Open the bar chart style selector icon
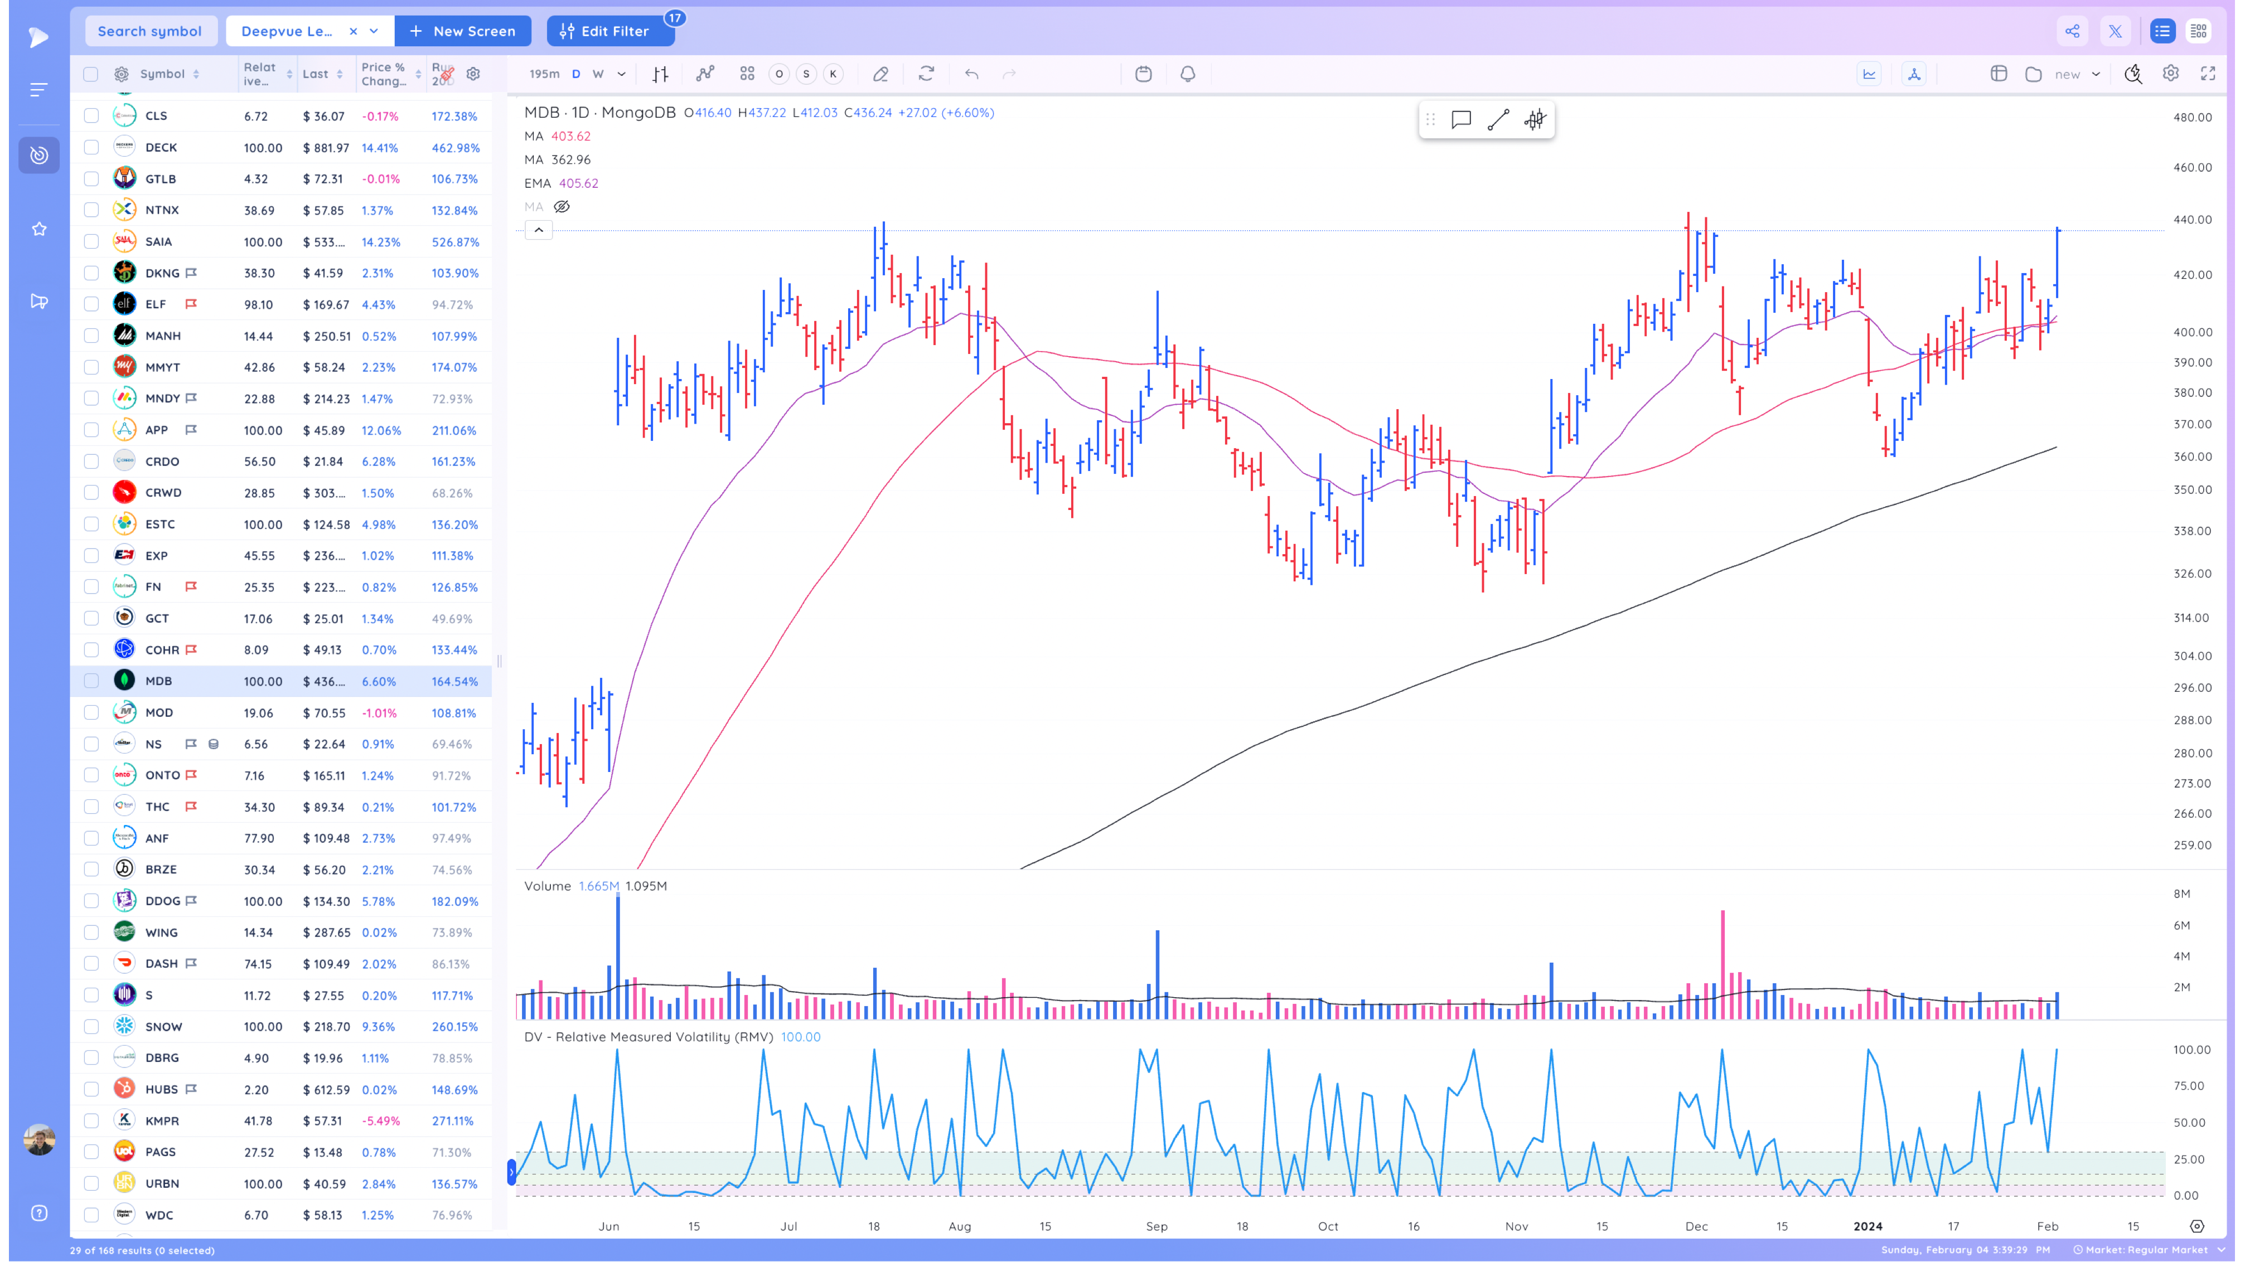 point(661,74)
